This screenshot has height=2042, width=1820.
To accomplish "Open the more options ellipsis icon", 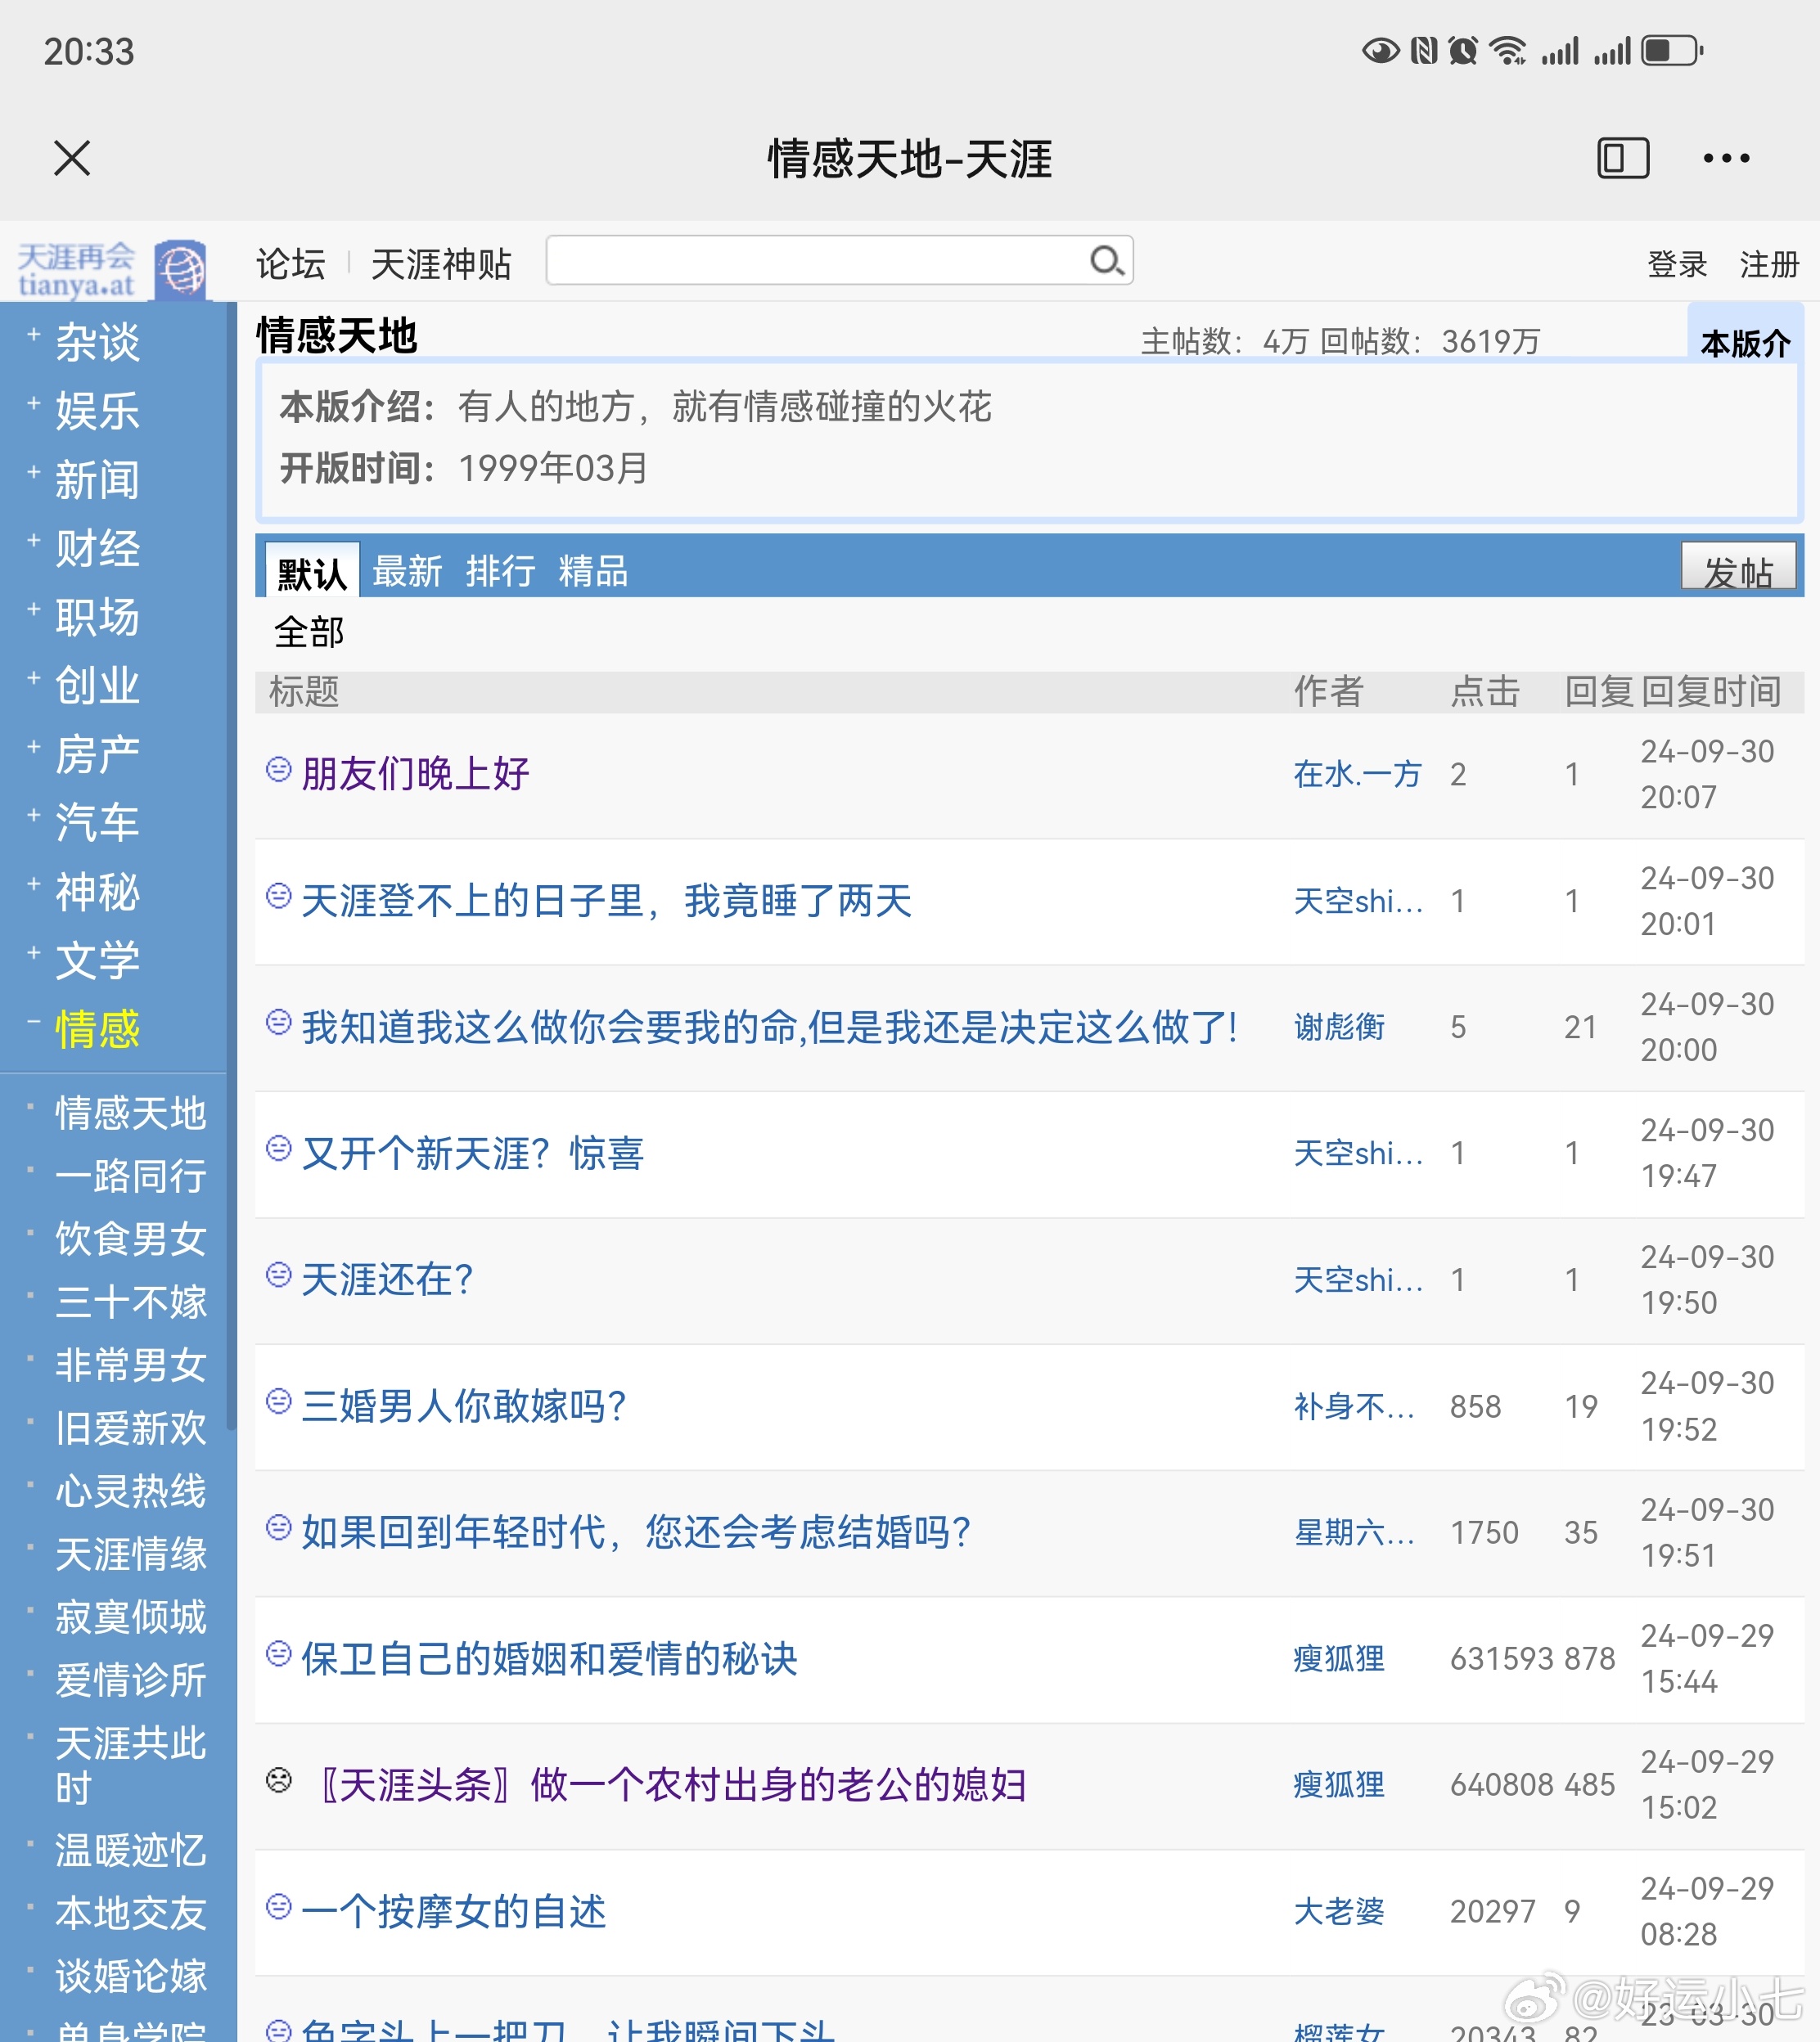I will pyautogui.click(x=1726, y=157).
